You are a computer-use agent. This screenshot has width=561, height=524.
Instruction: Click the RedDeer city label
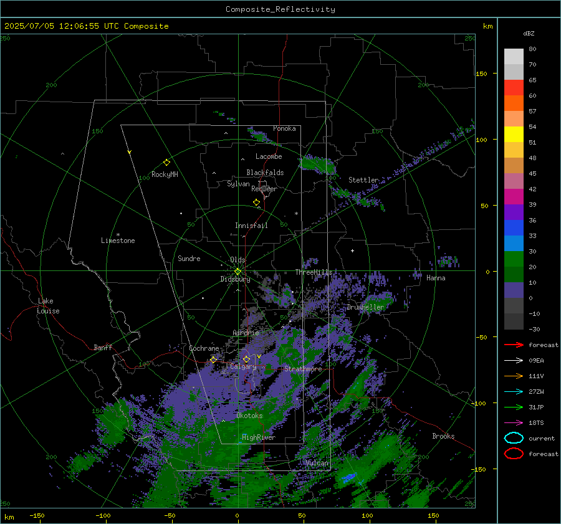point(264,189)
